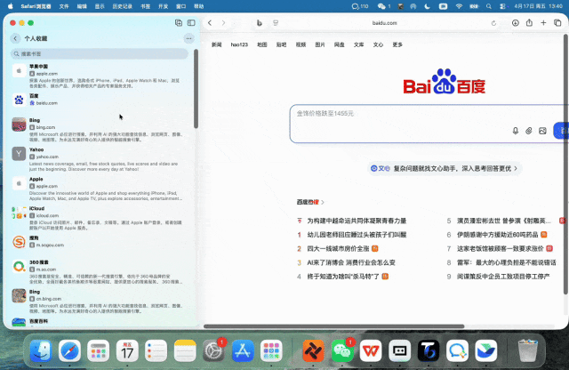
Task: Go back from 个人收藏 with the chevron
Action: click(x=15, y=38)
